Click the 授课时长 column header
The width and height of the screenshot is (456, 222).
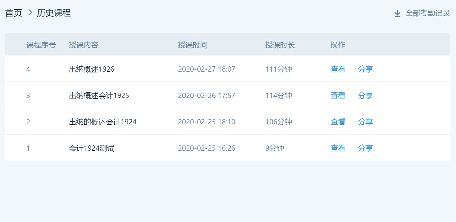pos(280,45)
